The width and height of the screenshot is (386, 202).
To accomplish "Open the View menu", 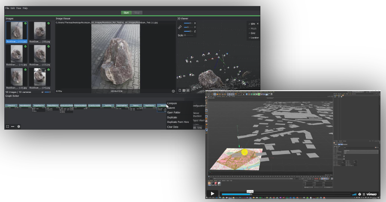I will coord(18,8).
